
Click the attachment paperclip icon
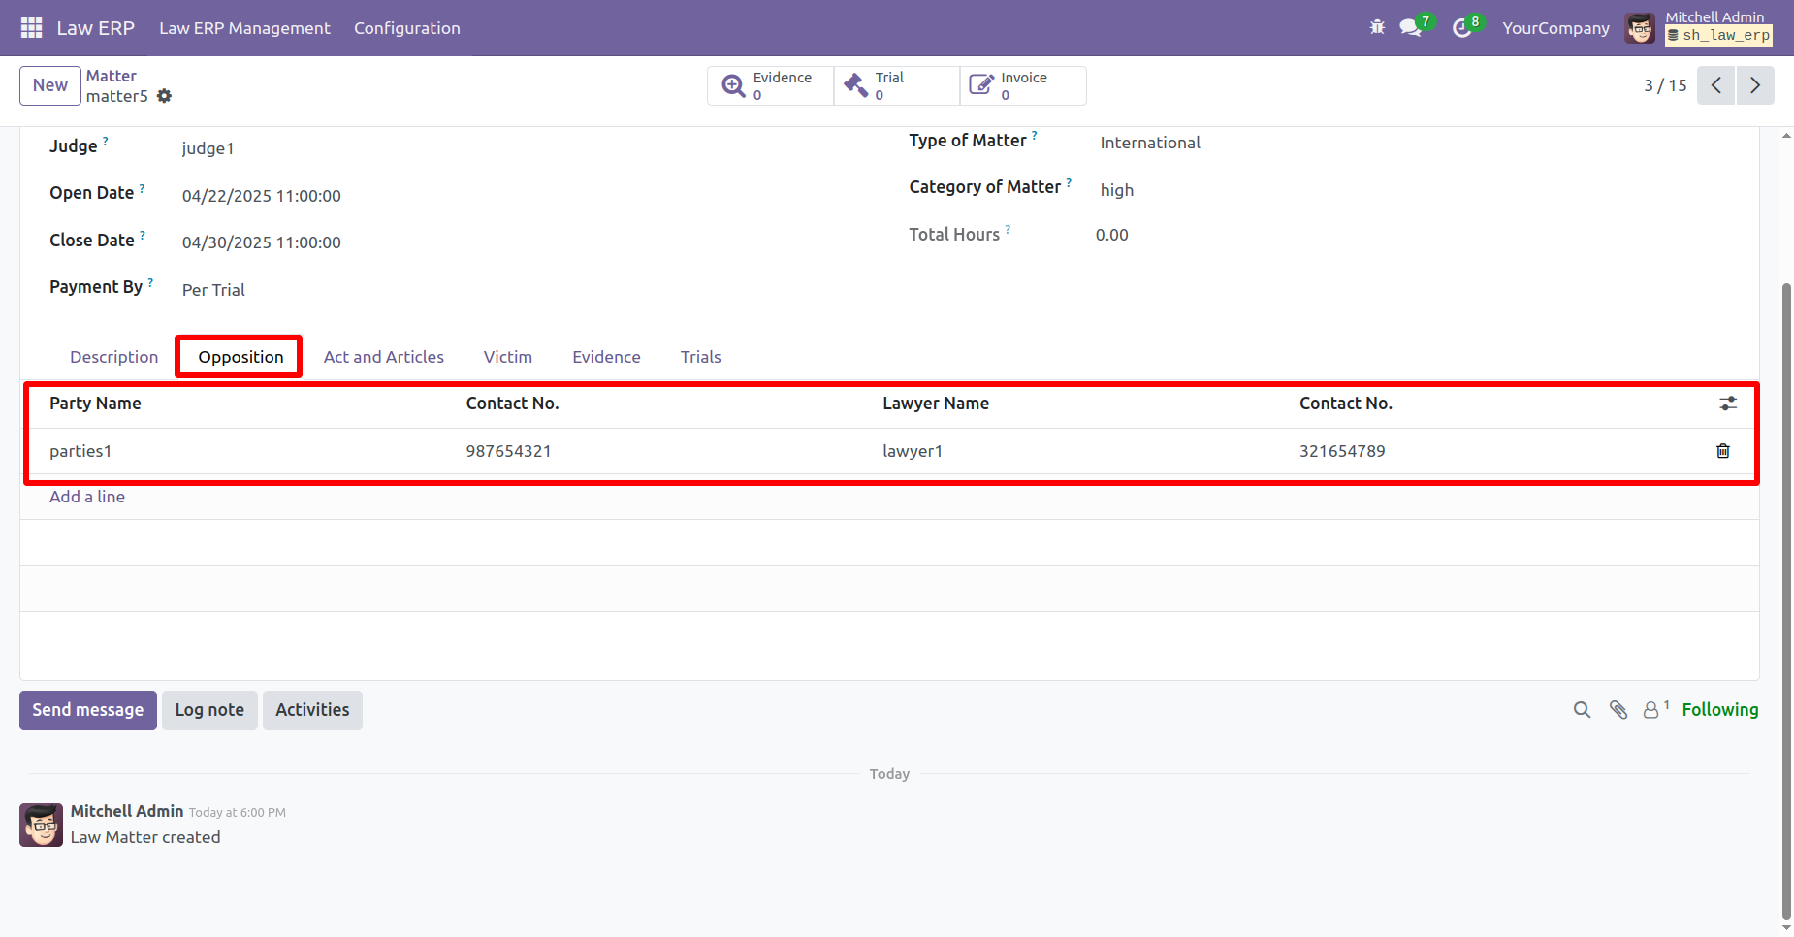pos(1618,710)
